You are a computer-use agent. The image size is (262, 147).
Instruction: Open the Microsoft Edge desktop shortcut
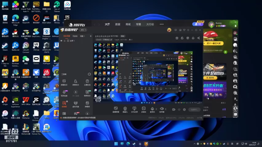coord(15,20)
